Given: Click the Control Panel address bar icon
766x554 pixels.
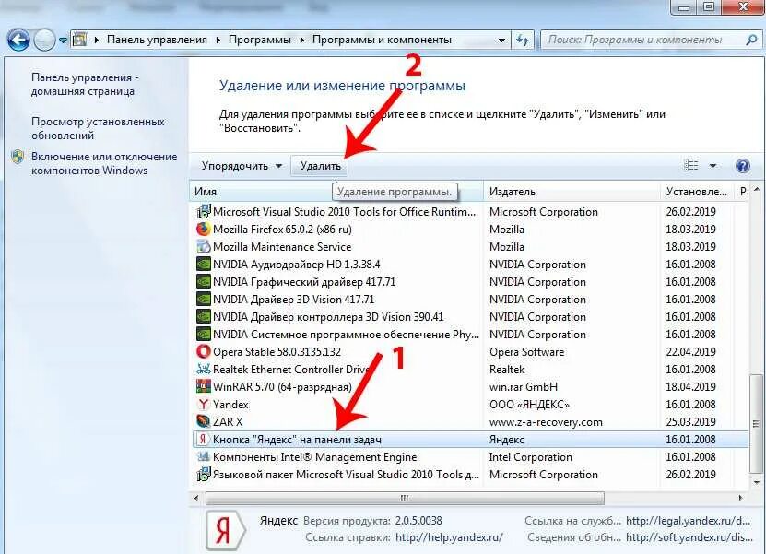Looking at the screenshot, I should (79, 40).
